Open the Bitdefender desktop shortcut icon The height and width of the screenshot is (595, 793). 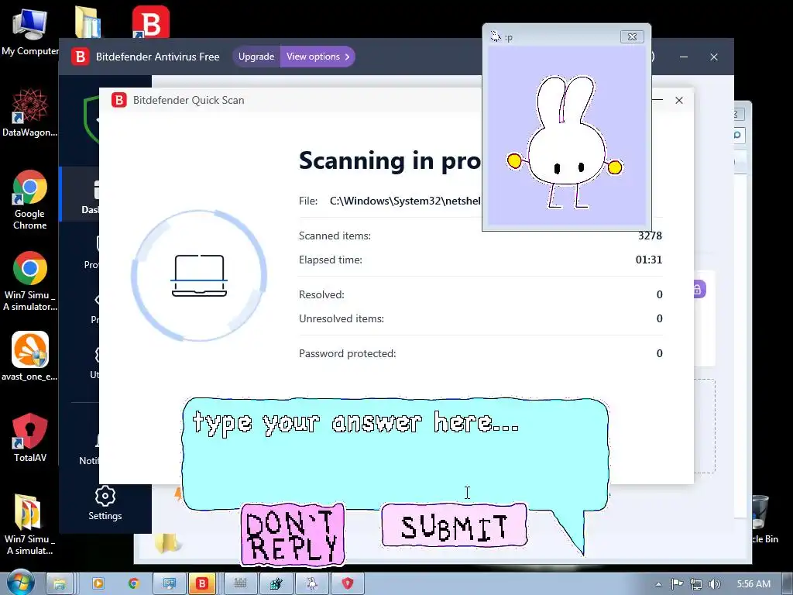pos(151,22)
